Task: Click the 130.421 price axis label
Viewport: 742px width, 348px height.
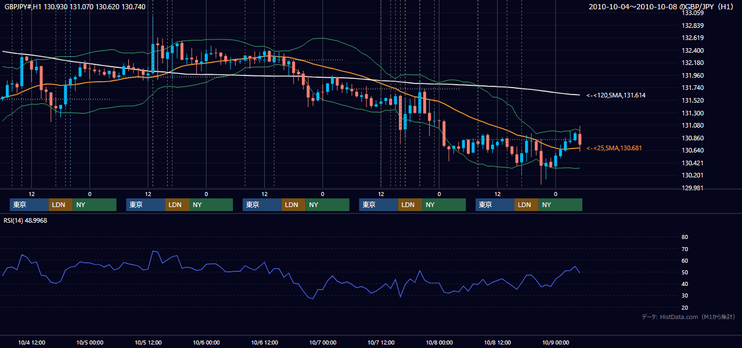Action: point(693,163)
